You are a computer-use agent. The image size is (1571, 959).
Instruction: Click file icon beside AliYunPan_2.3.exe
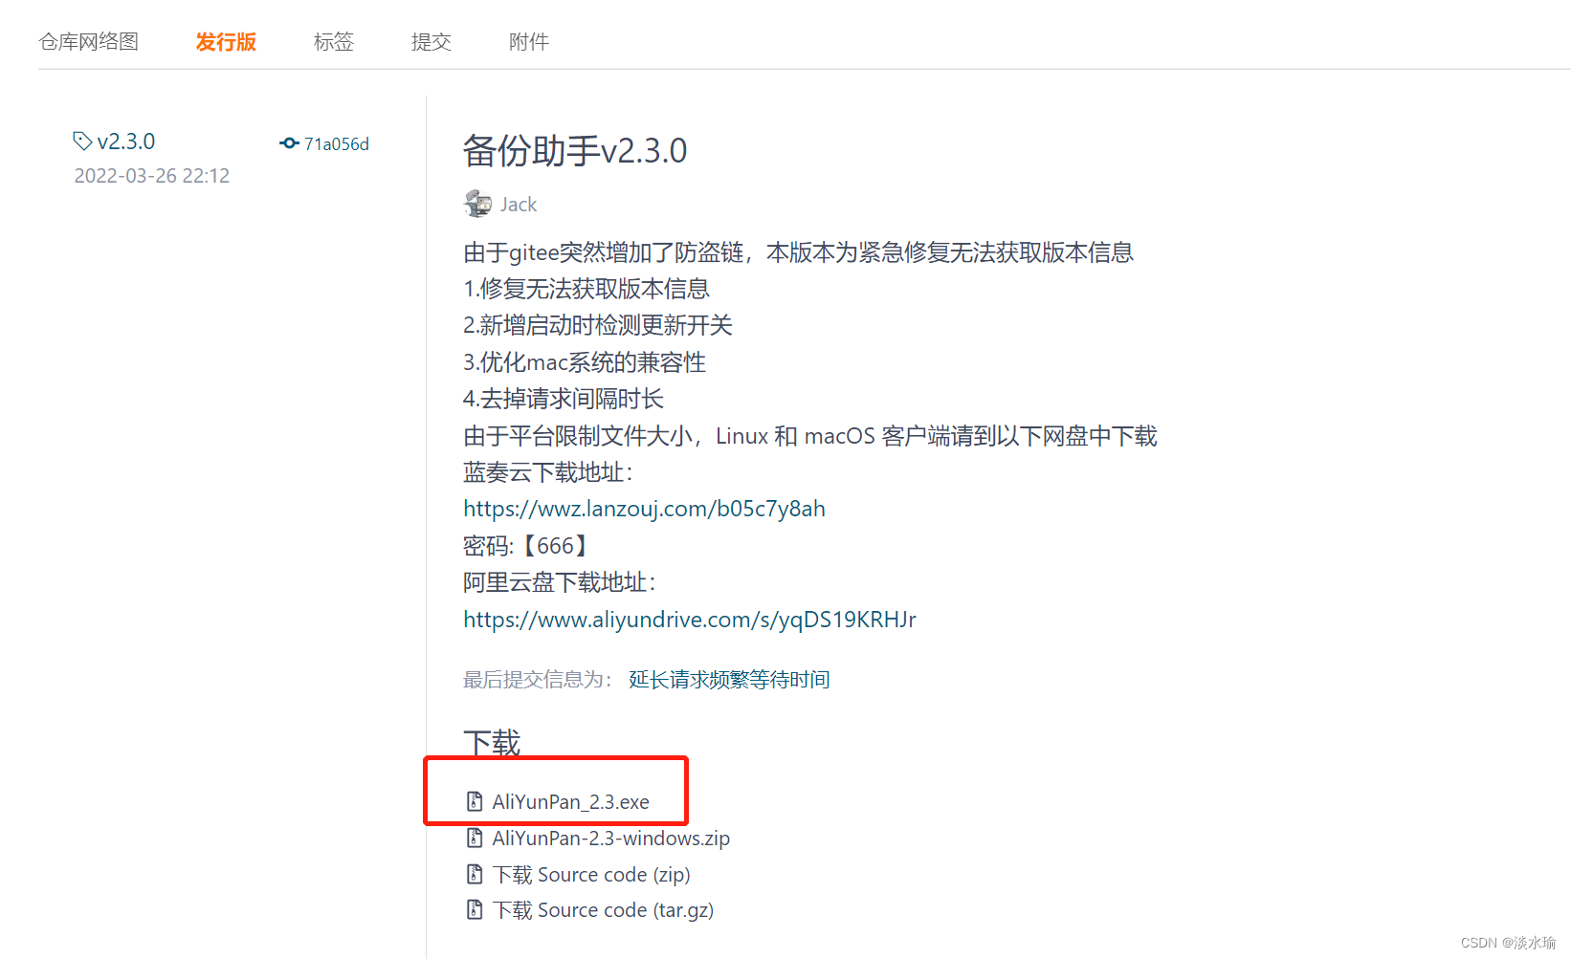(475, 801)
